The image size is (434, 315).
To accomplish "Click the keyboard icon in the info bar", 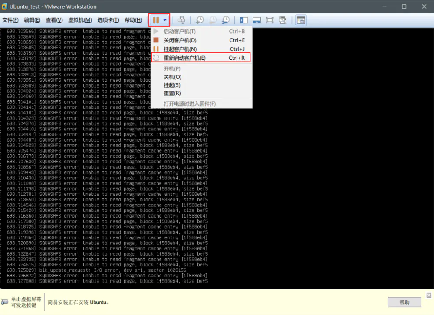I will point(5,302).
